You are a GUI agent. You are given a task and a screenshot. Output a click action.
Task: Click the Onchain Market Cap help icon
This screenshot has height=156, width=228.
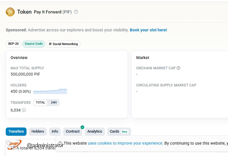pyautogui.click(x=178, y=68)
